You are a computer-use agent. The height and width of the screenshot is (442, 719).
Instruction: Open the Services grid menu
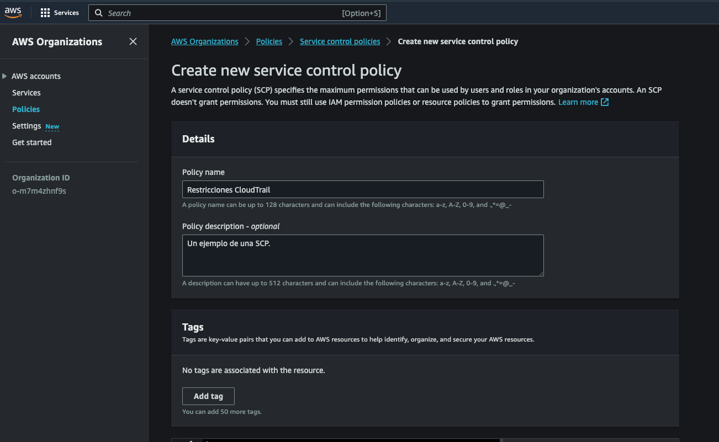[45, 13]
